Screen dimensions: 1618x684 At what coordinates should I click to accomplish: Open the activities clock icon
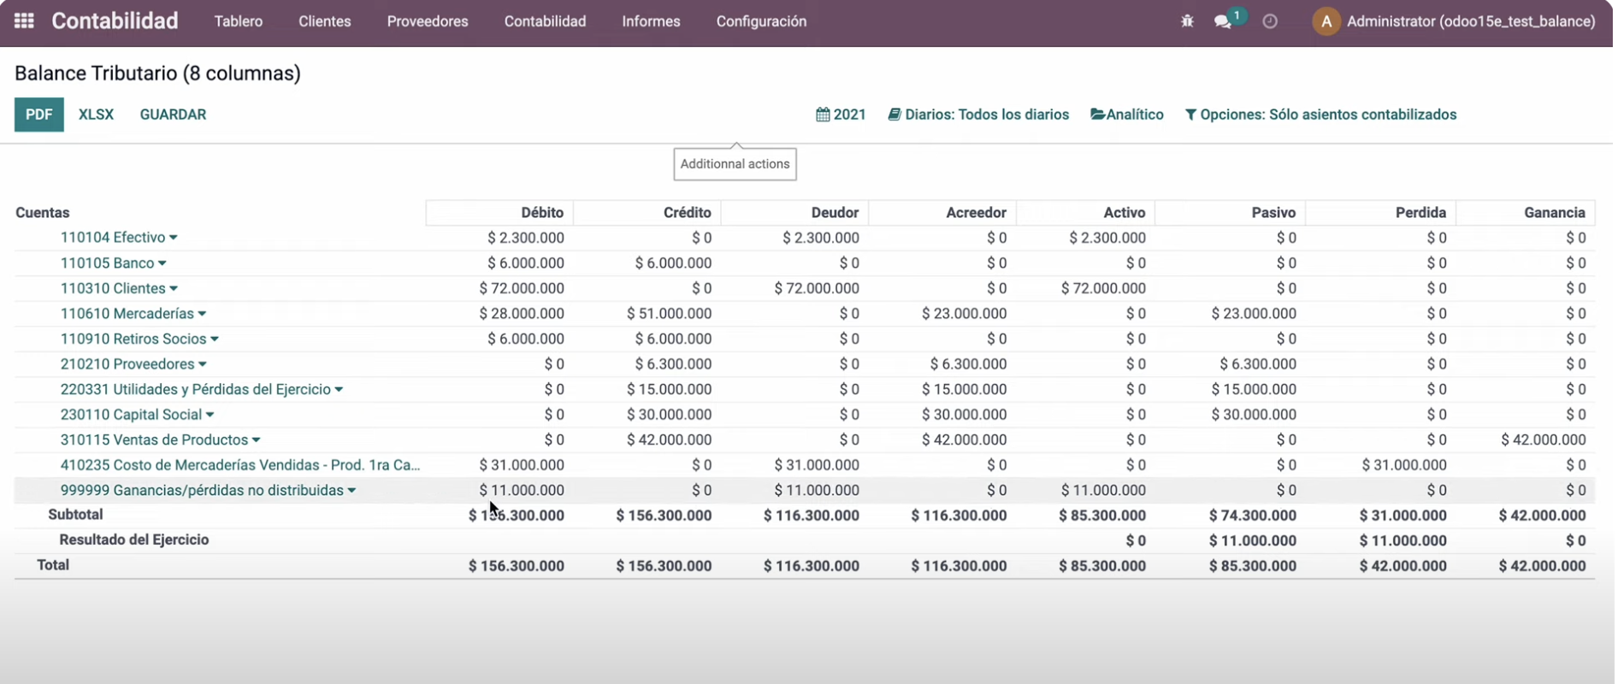pyautogui.click(x=1270, y=21)
